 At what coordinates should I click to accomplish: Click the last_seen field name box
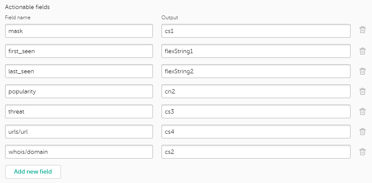click(79, 71)
